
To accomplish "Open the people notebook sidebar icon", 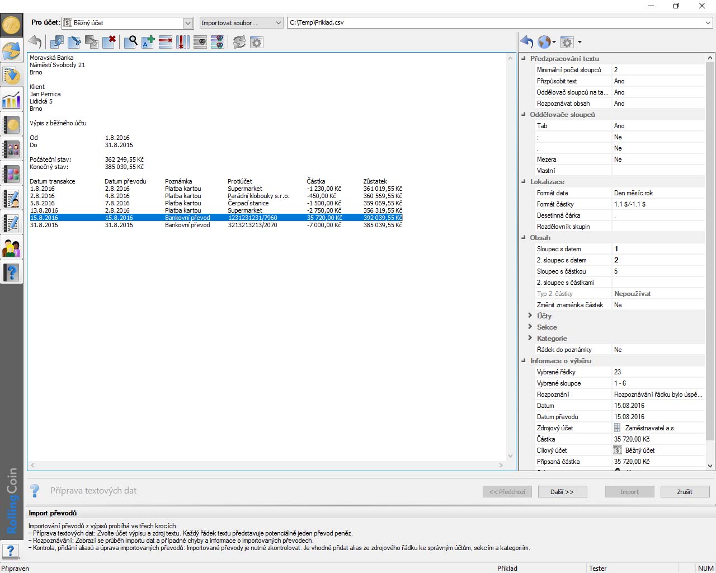I will 11,149.
